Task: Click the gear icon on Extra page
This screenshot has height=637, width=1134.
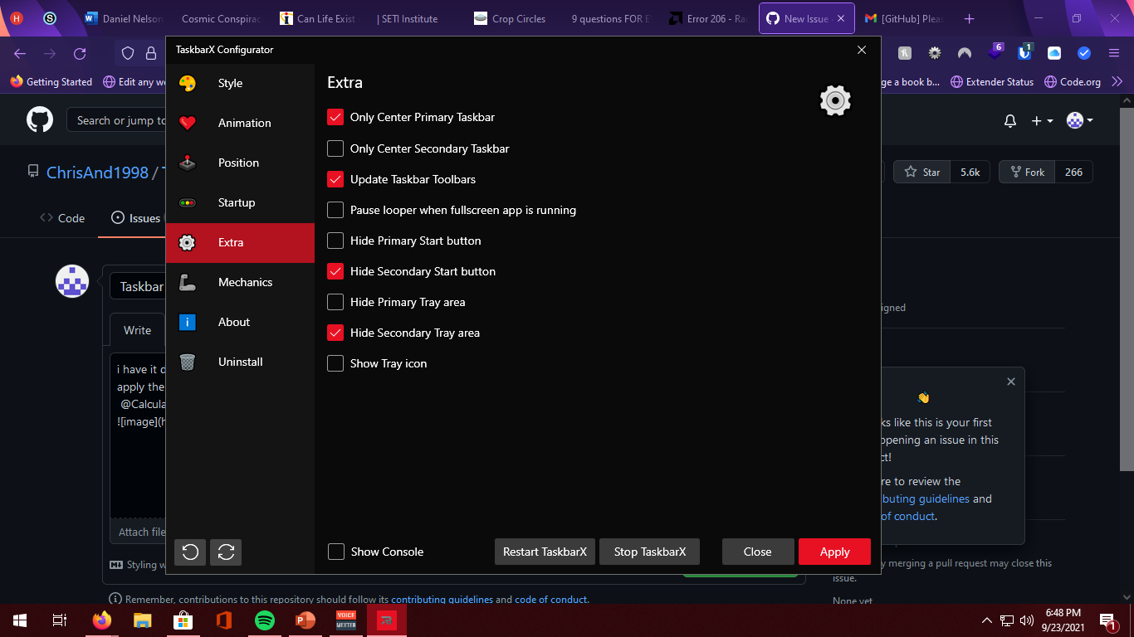Action: pos(835,100)
